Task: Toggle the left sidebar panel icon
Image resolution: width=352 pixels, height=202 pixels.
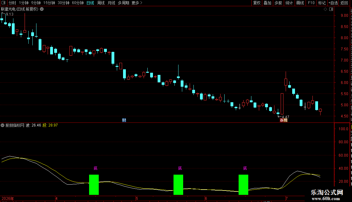Action: [3, 3]
